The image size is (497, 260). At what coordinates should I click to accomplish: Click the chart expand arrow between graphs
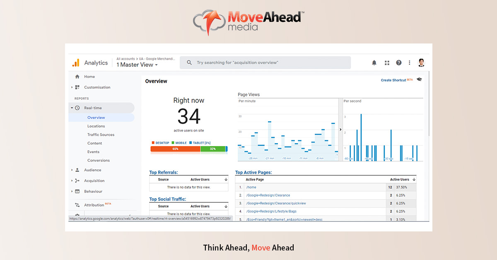tap(340, 130)
